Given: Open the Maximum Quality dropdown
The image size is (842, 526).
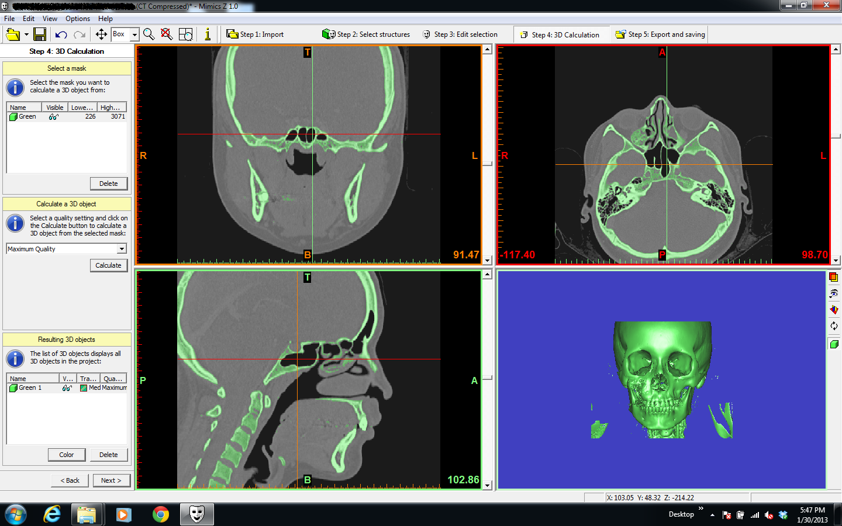Looking at the screenshot, I should [122, 249].
